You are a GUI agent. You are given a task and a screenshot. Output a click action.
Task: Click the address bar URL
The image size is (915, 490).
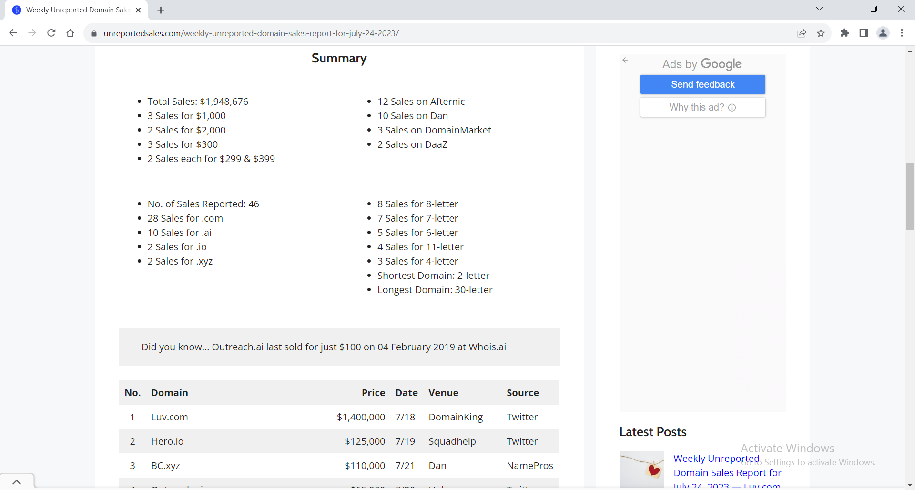[251, 33]
